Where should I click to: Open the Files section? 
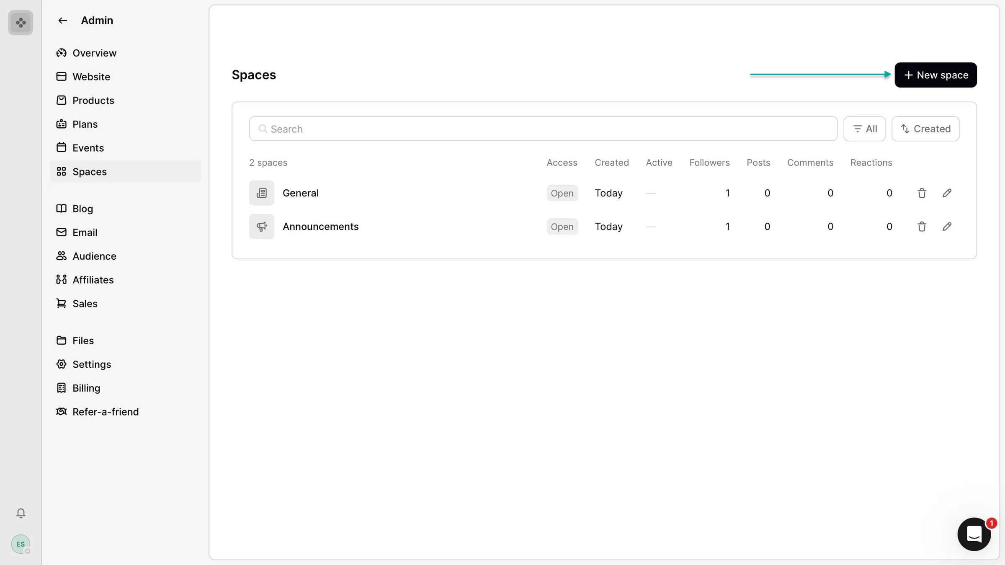[125, 341]
